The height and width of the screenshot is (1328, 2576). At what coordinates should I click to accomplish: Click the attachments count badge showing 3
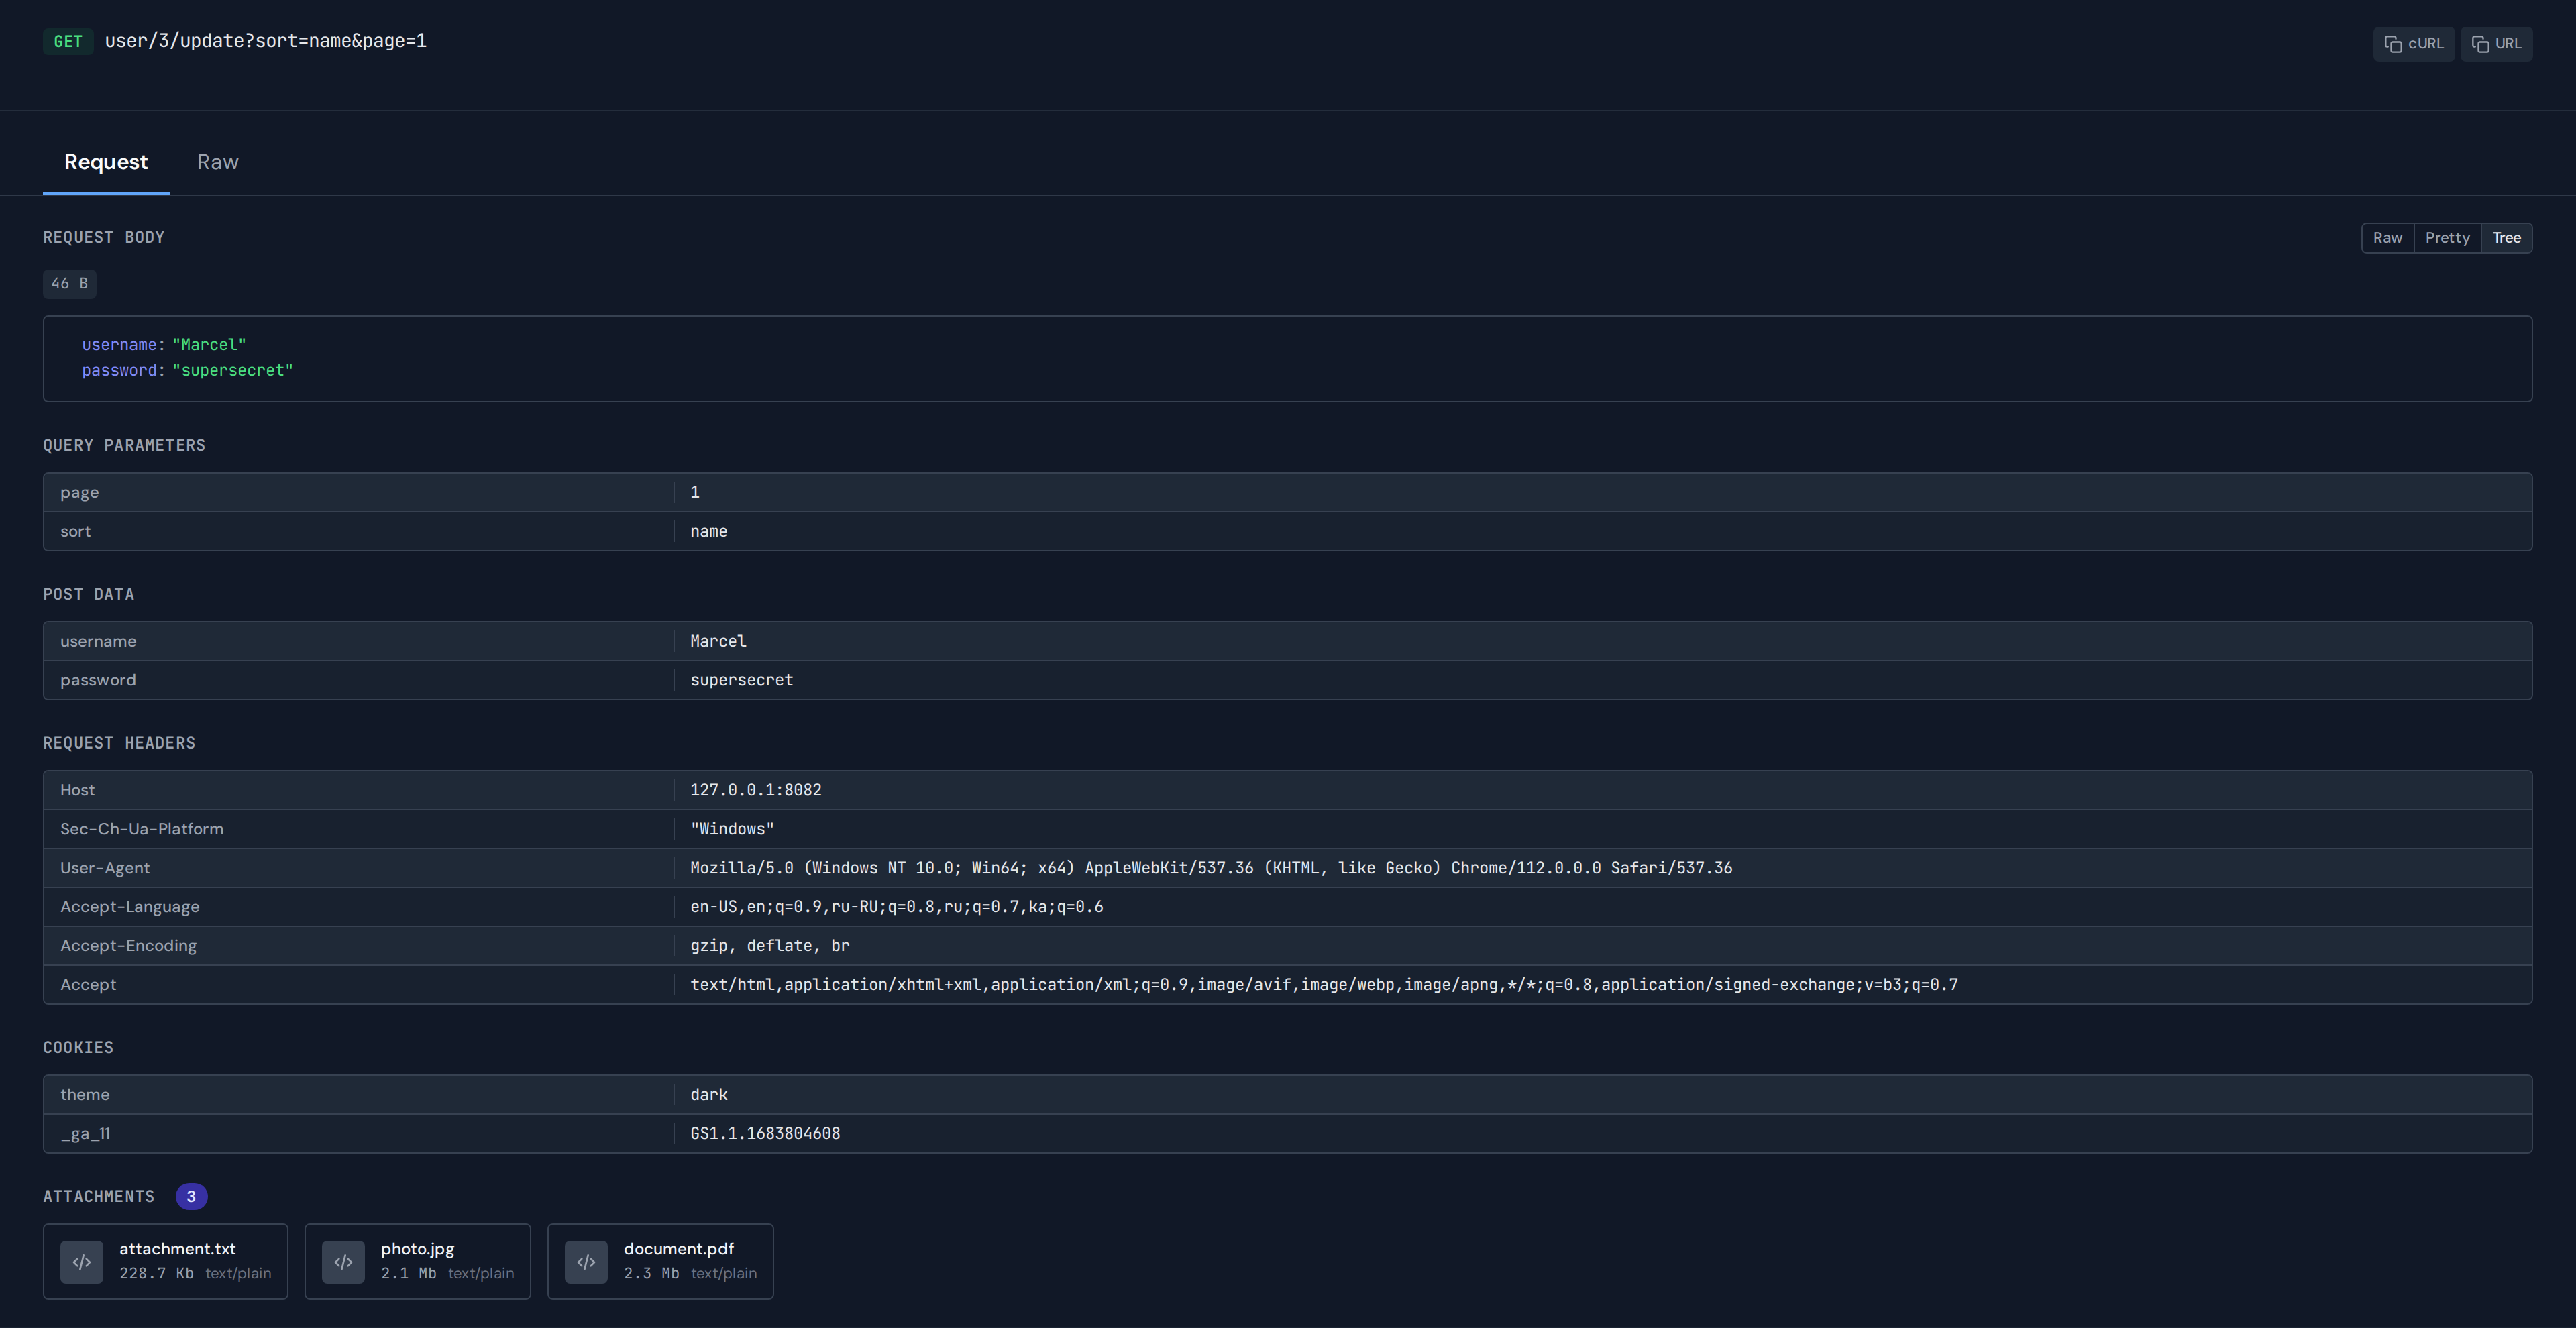(191, 1197)
